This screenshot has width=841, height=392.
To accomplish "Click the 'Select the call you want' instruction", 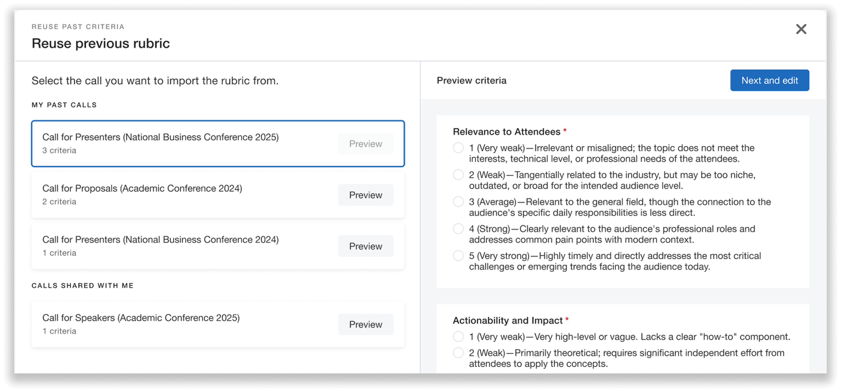I will click(155, 80).
